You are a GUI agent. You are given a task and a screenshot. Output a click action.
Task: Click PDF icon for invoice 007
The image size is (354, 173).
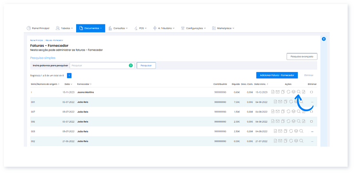tap(273, 112)
